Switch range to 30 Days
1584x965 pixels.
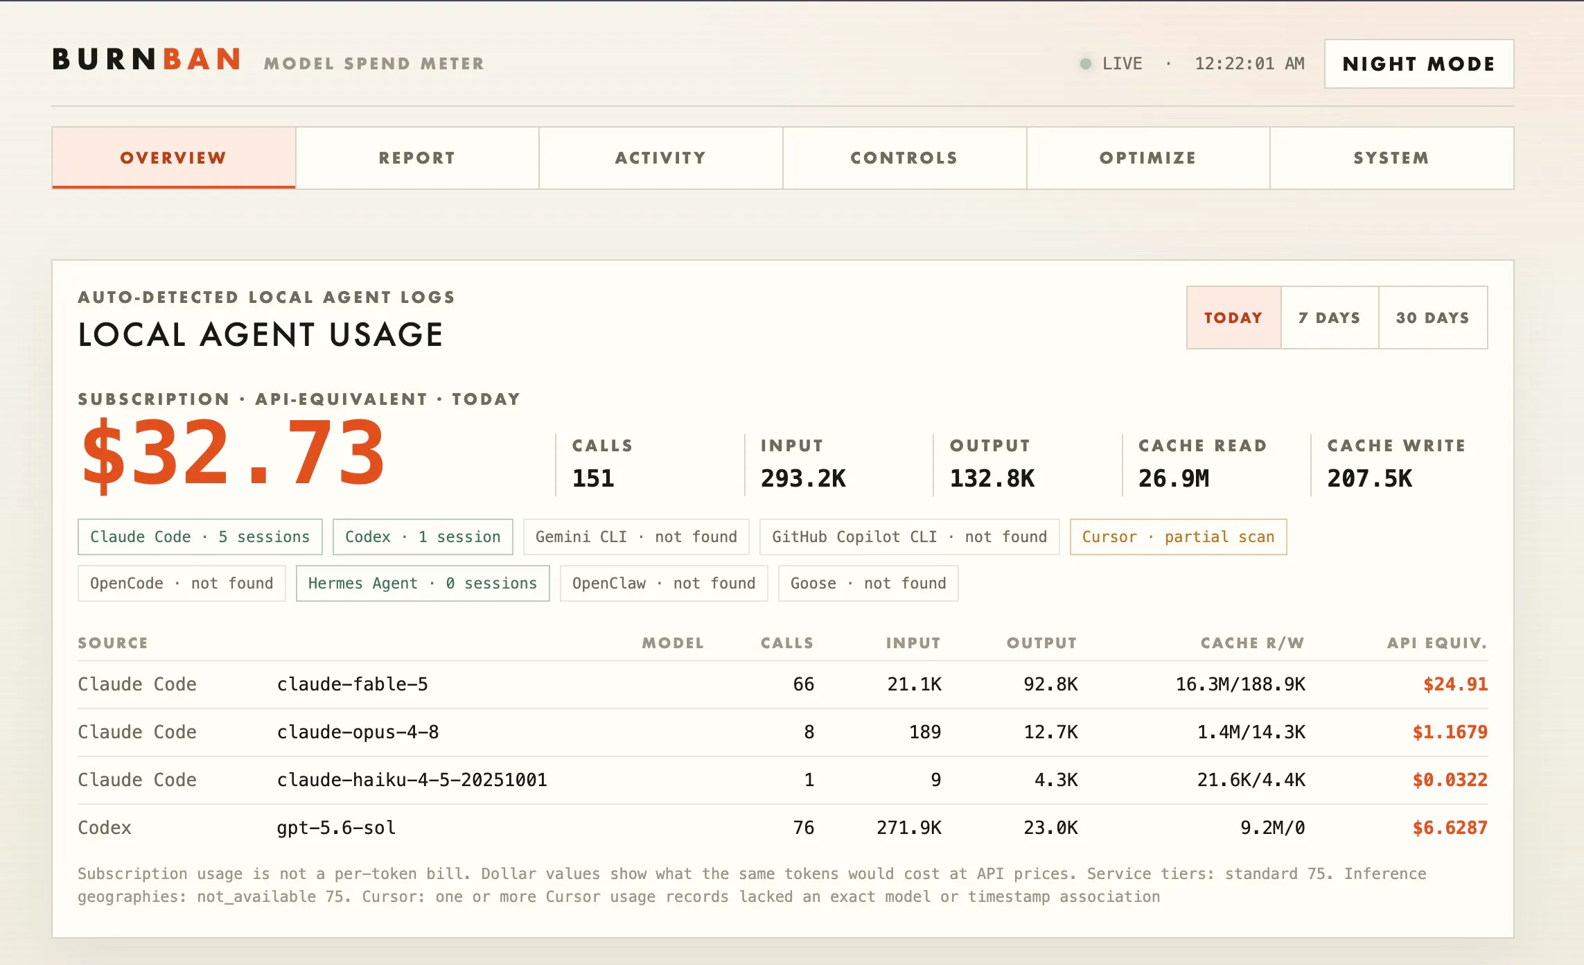coord(1433,318)
